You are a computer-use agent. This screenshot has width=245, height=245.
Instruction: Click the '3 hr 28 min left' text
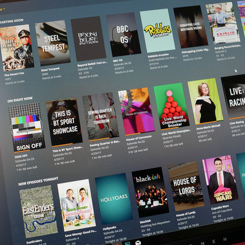pos(138,151)
